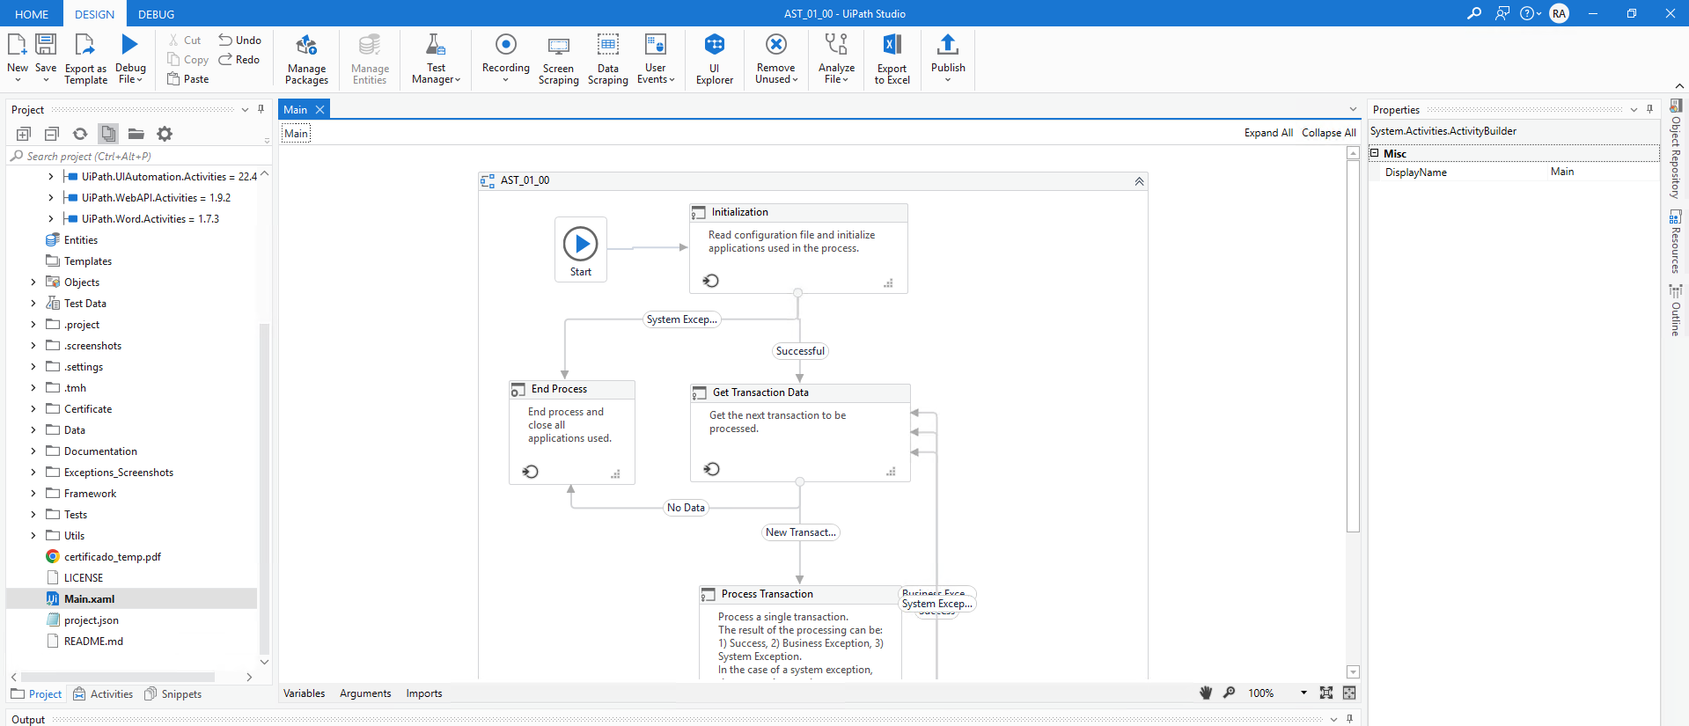
Task: Click the Undo button
Action: (240, 40)
